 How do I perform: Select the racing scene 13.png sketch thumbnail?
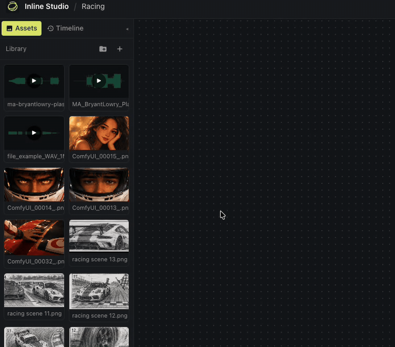(x=99, y=236)
